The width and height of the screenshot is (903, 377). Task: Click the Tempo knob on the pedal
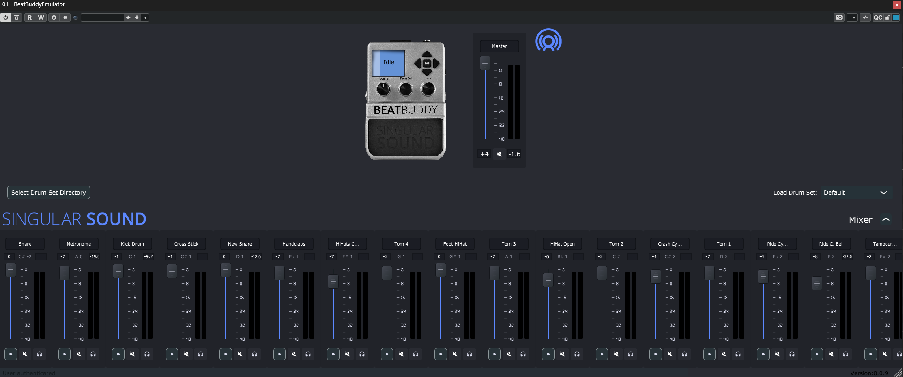click(428, 89)
